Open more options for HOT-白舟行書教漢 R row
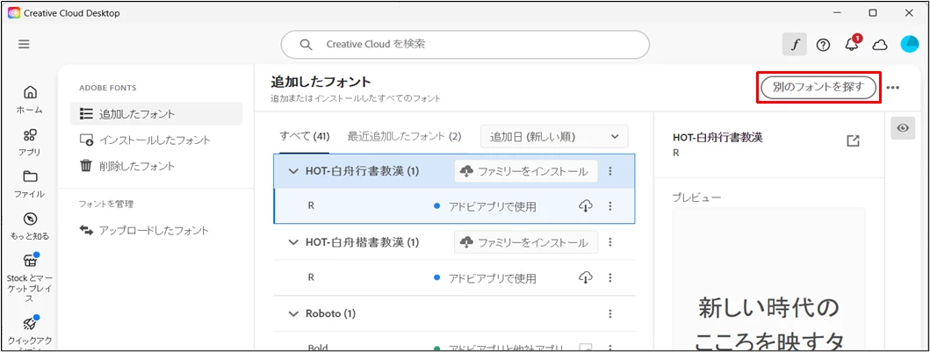Image resolution: width=930 pixels, height=352 pixels. point(610,206)
